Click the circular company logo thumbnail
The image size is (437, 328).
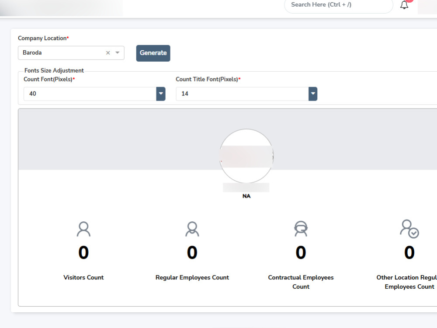point(246,156)
